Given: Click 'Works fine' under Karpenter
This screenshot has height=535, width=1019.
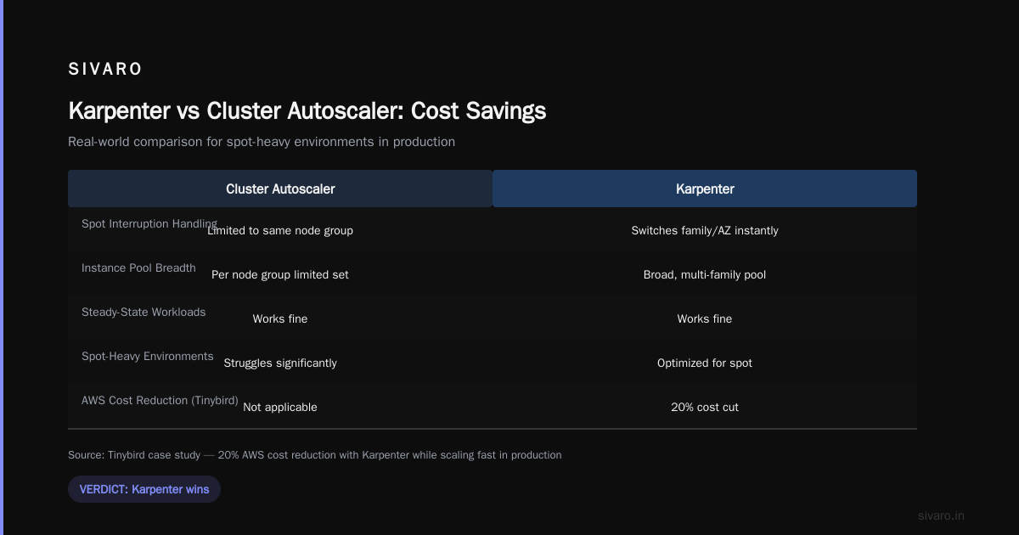Looking at the screenshot, I should [705, 318].
